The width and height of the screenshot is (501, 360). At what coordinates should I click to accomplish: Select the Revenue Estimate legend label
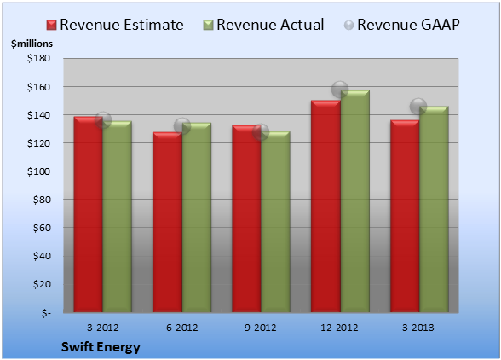tap(122, 25)
